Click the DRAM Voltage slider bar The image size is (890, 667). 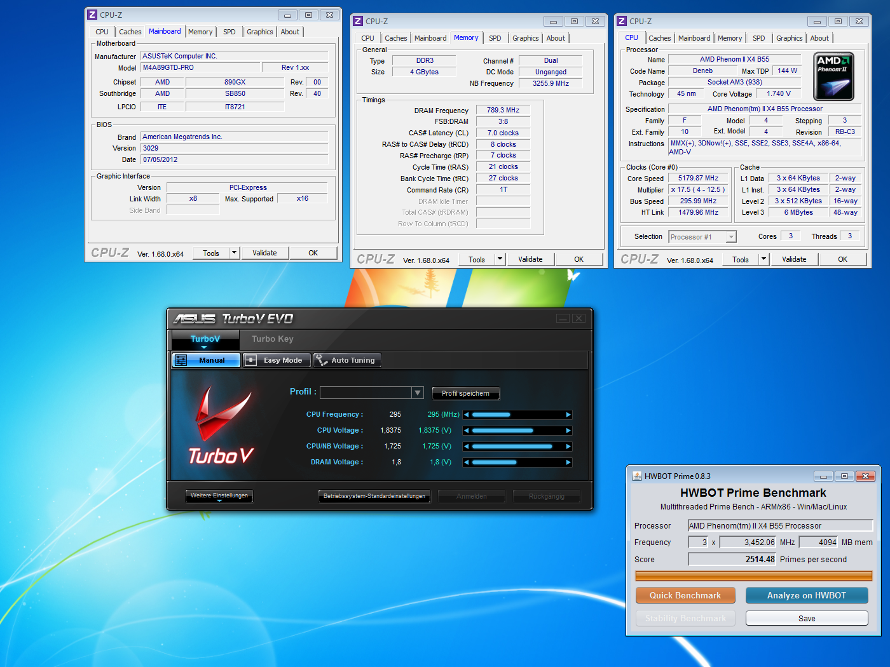(x=518, y=462)
